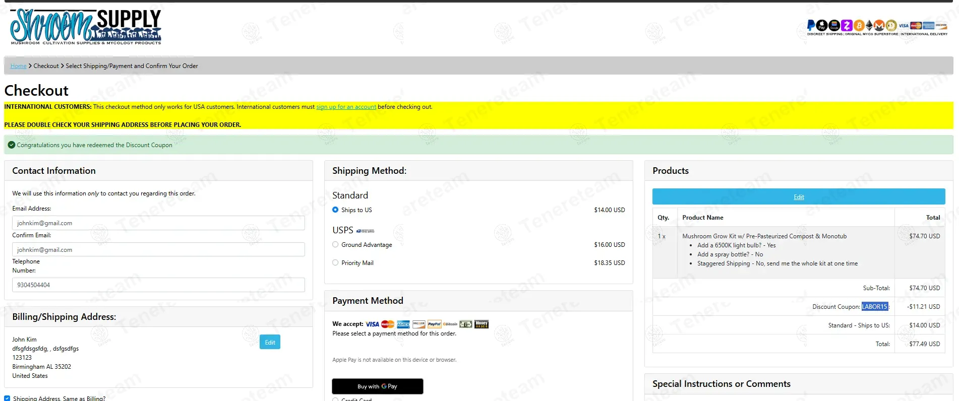This screenshot has width=959, height=401.
Task: Click into the Confirm Email field
Action: [158, 249]
